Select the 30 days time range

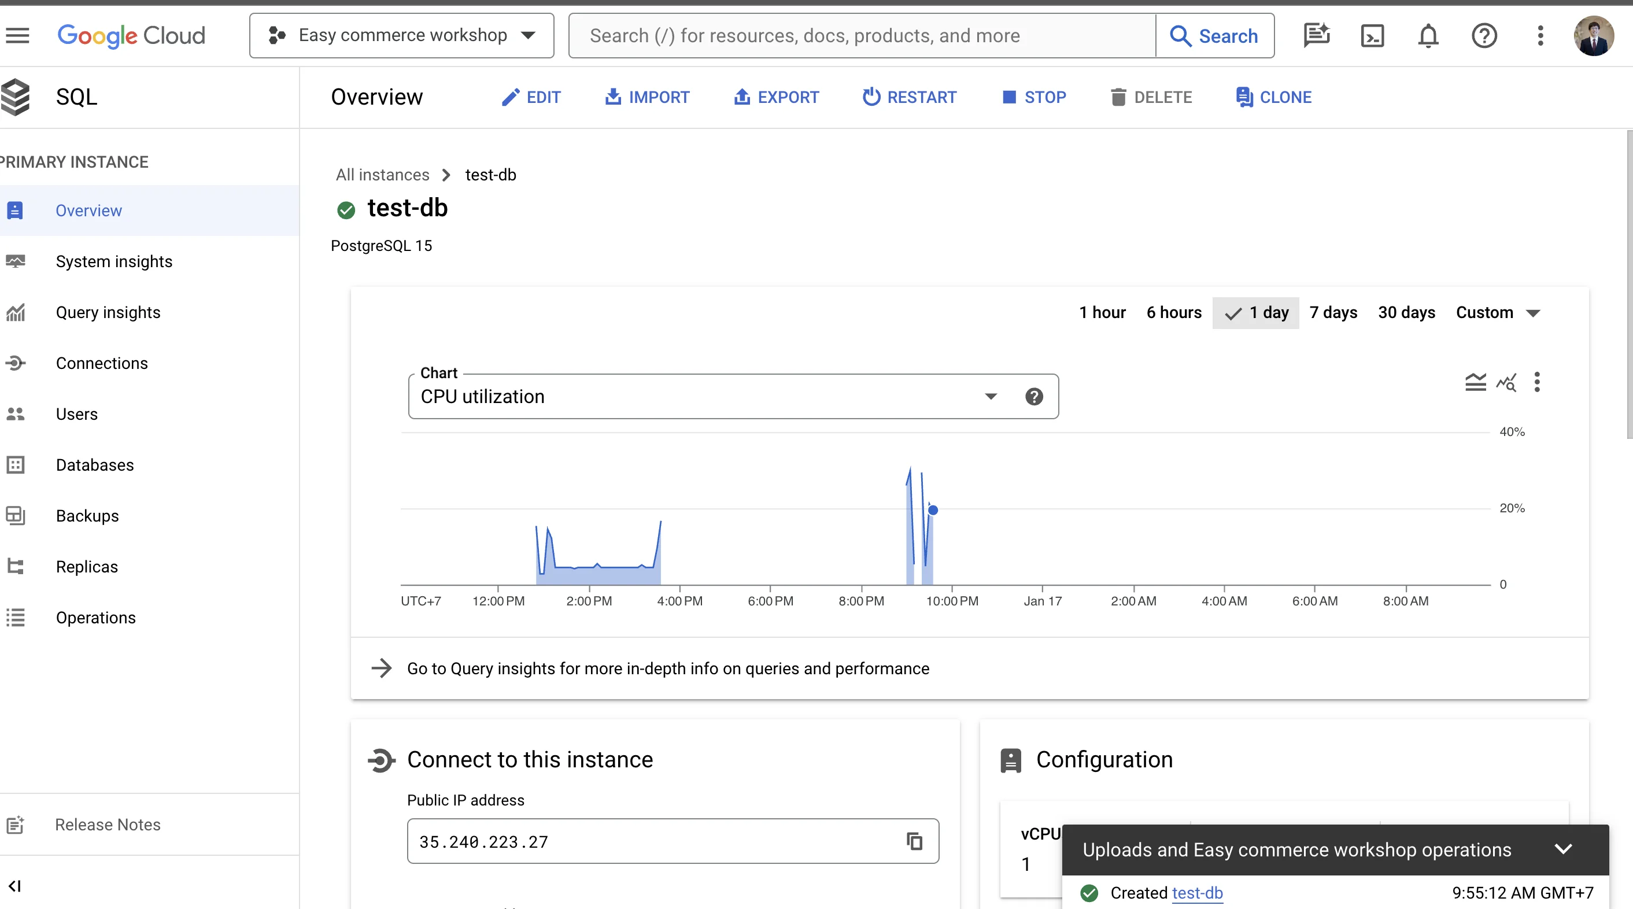pyautogui.click(x=1406, y=312)
